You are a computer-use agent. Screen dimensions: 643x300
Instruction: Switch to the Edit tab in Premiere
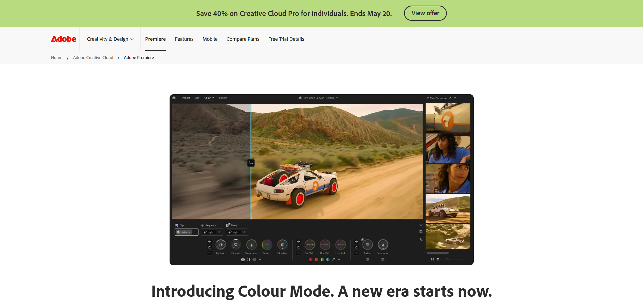pos(197,98)
